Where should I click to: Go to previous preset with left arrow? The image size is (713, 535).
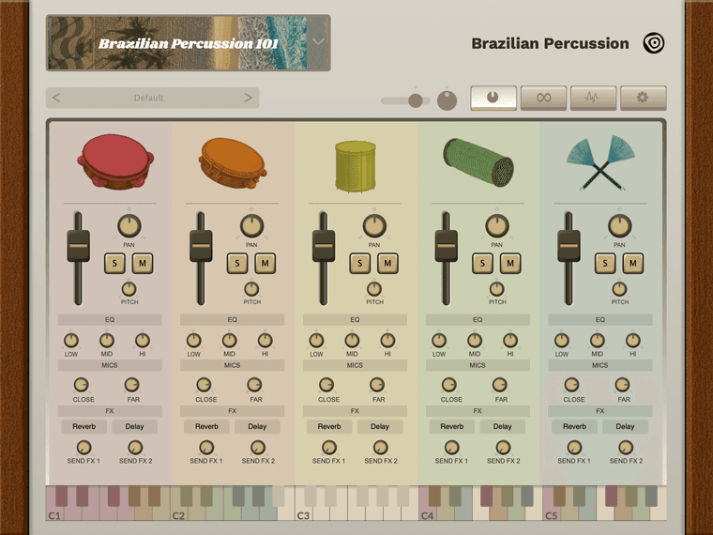pos(56,98)
